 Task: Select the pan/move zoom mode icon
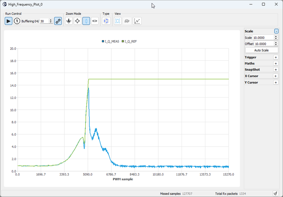(x=78, y=21)
